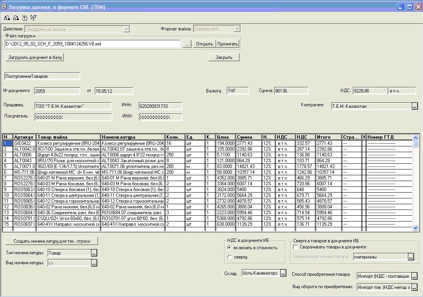Select the 'сверху' НДС radio option

coord(230,257)
